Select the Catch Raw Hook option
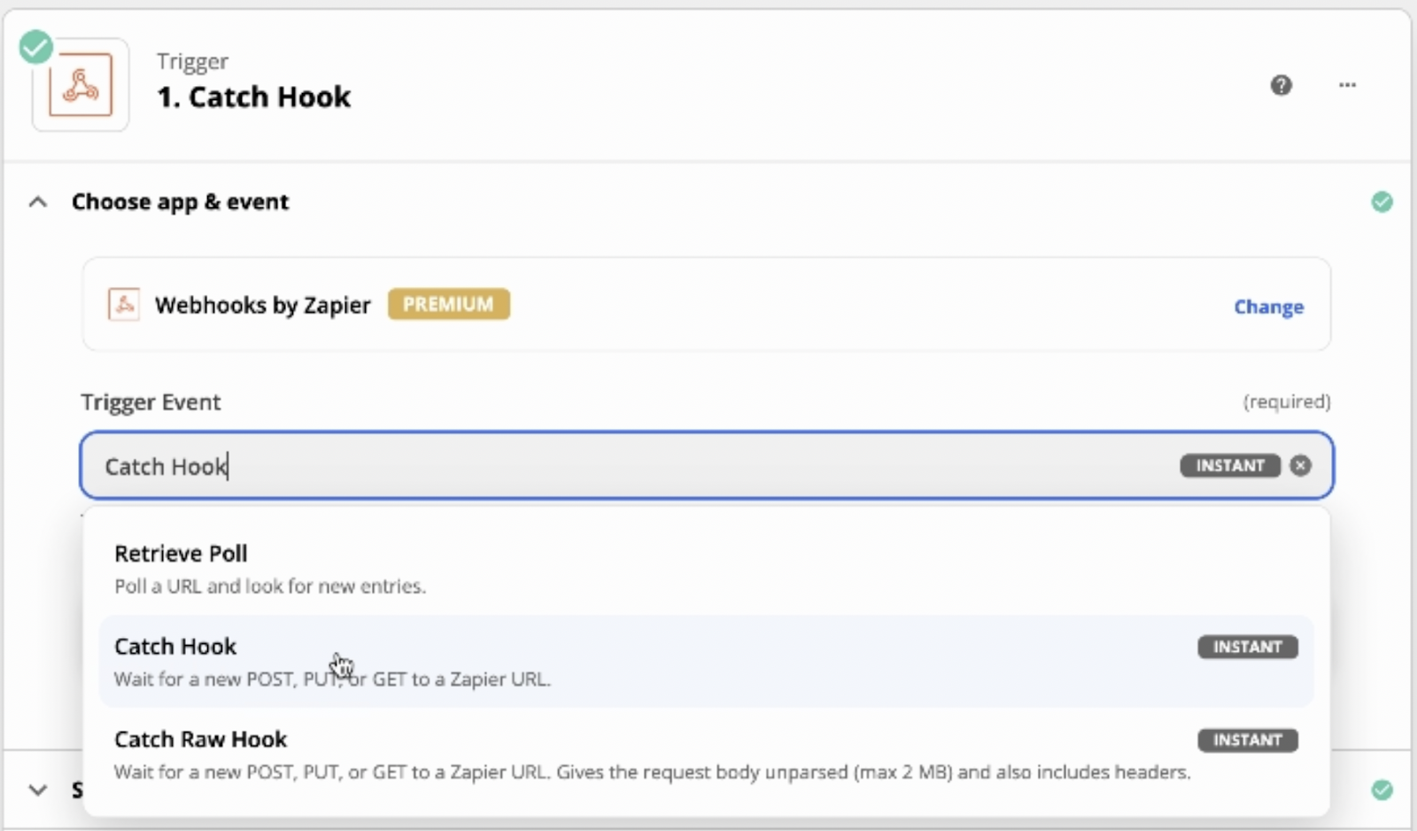1417x831 pixels. click(x=201, y=740)
